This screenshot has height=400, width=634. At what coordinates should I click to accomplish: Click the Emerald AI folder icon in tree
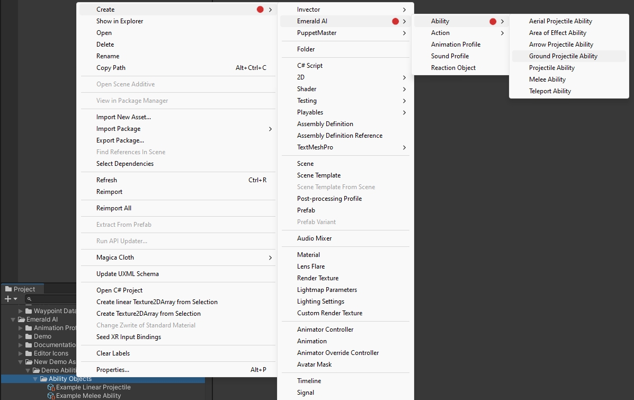pos(22,319)
